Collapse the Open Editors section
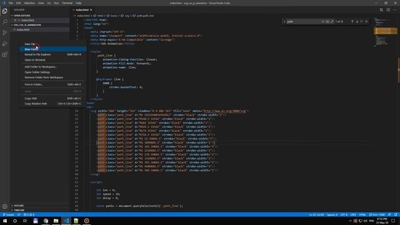 [40, 16]
